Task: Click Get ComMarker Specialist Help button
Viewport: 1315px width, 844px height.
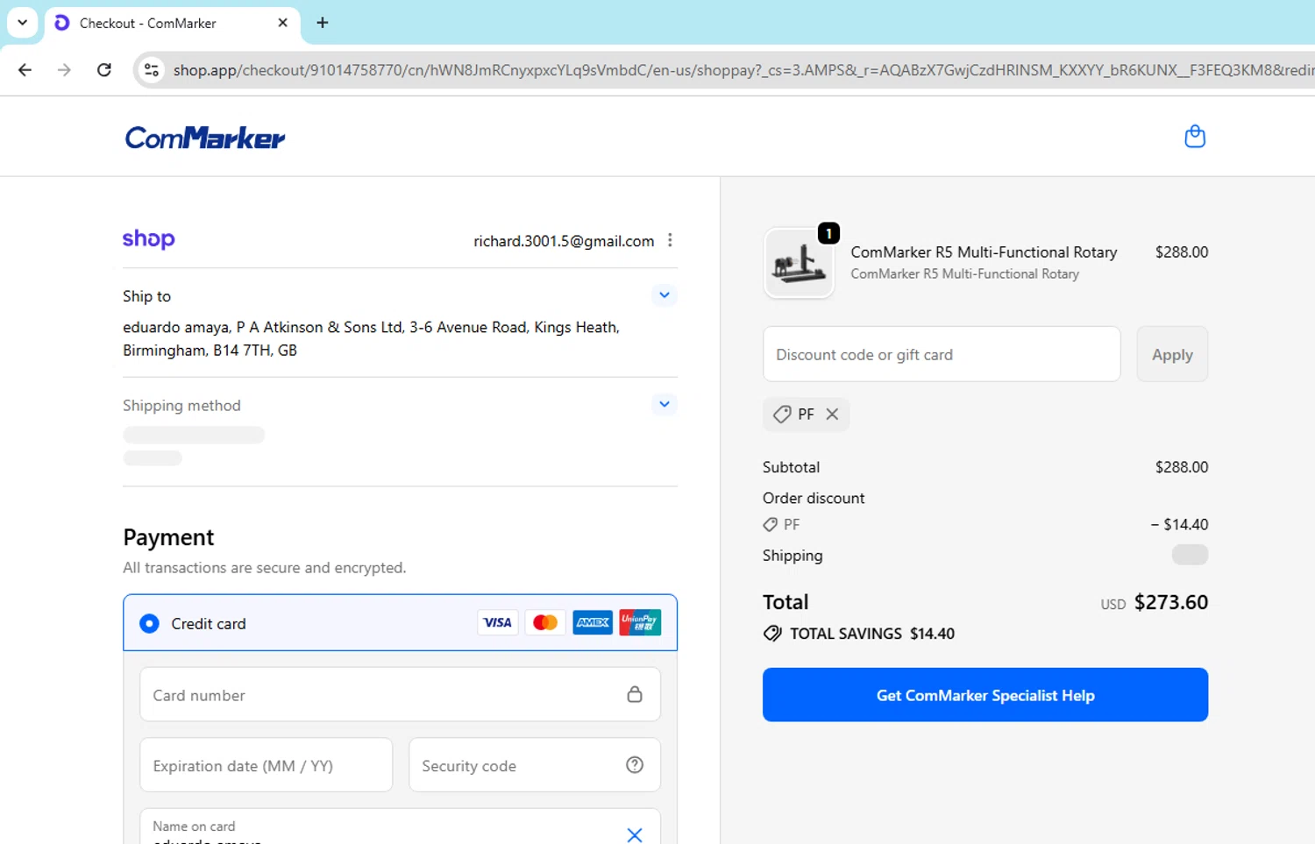Action: click(985, 695)
